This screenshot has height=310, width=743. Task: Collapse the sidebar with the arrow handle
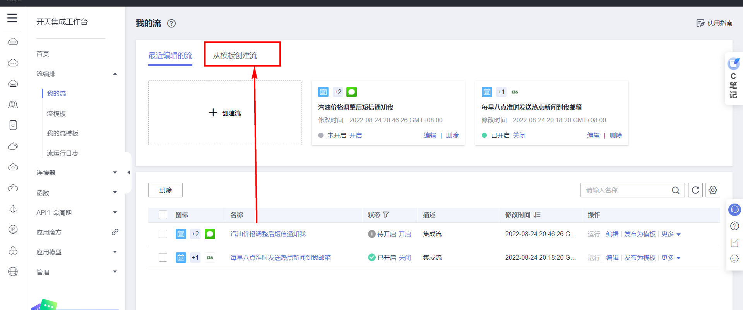tap(128, 173)
